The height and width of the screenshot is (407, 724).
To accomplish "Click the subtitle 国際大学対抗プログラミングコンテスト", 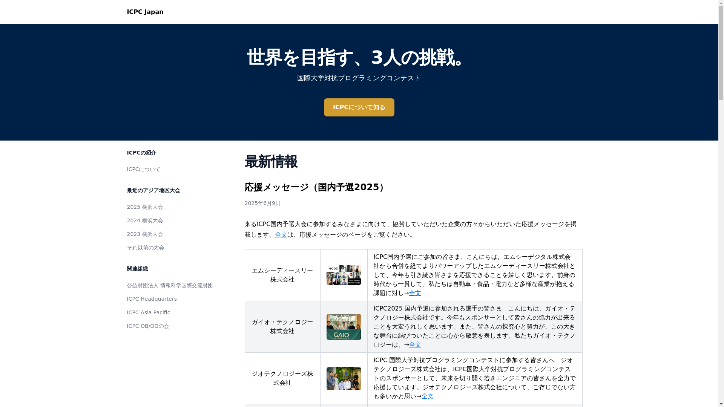I will pos(359,78).
